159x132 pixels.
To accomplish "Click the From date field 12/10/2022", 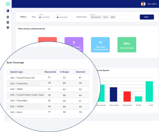I will [45, 17].
